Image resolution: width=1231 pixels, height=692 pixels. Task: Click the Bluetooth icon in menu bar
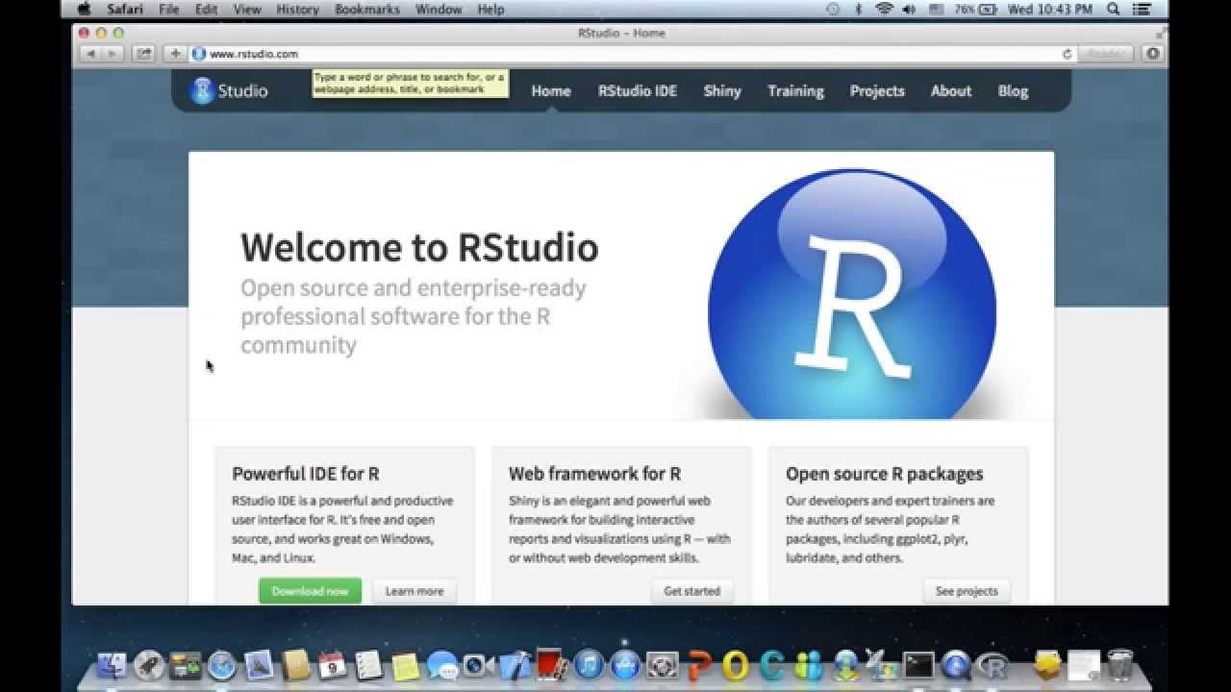[x=858, y=9]
